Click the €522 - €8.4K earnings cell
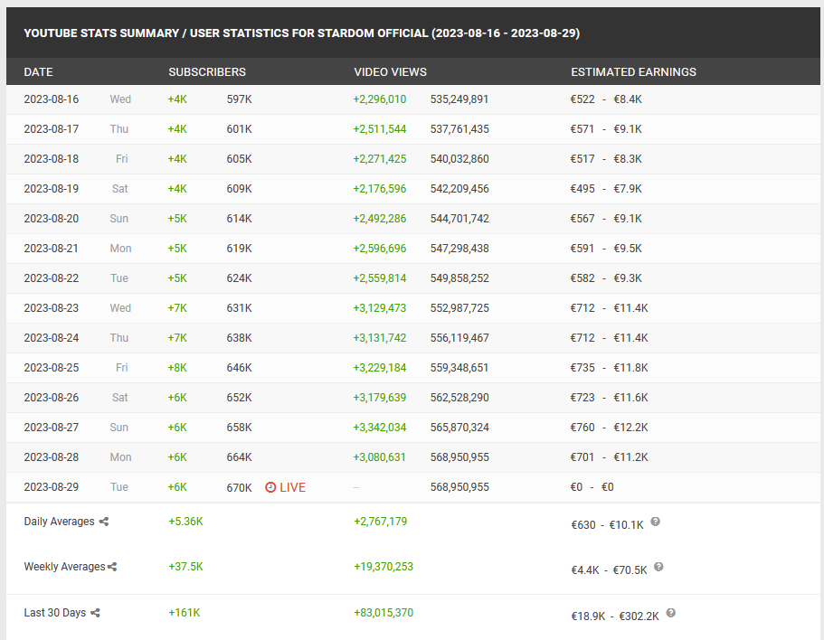Screen dimensions: 824x640 [x=606, y=99]
